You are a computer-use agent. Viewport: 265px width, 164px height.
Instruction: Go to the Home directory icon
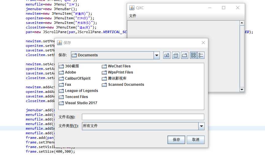[x=176, y=55]
